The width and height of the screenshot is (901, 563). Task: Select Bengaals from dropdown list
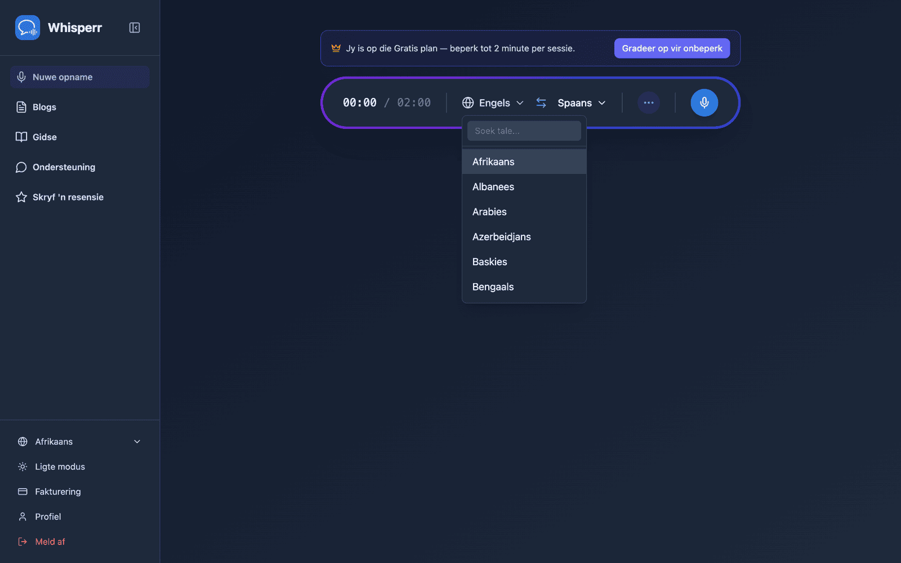click(x=524, y=287)
